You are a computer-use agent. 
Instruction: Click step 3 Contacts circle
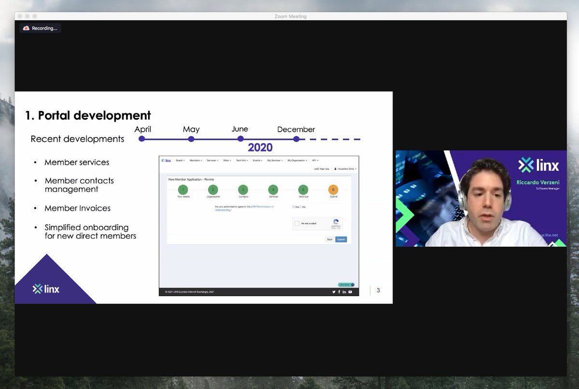(243, 190)
